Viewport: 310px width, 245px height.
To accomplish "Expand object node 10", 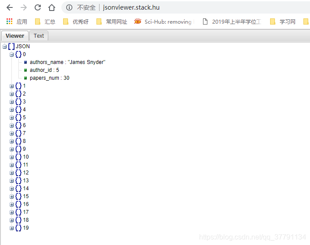I will click(12, 157).
